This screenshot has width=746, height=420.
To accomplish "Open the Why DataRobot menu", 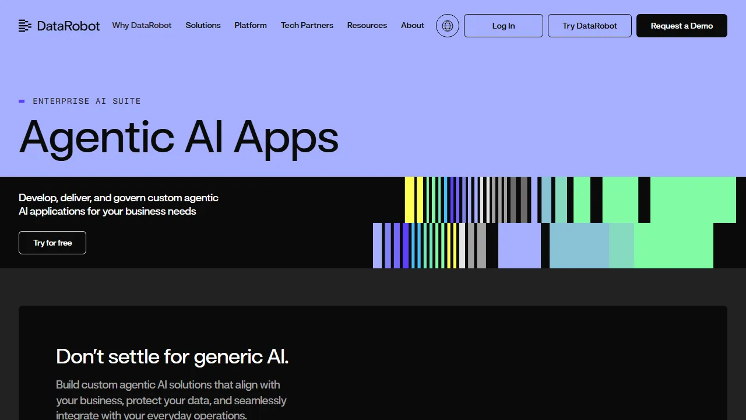I will tap(142, 26).
